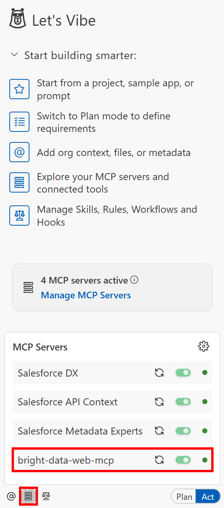Viewport: 224px width, 508px height.
Task: Click the Let's Vibe title
Action: click(64, 20)
